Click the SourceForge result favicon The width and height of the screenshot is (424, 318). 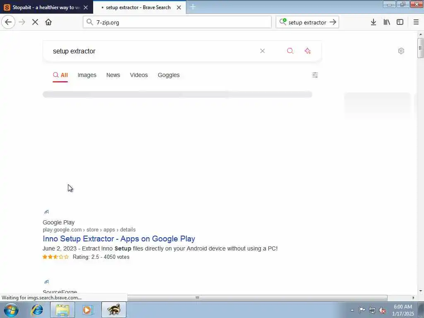pyautogui.click(x=46, y=282)
